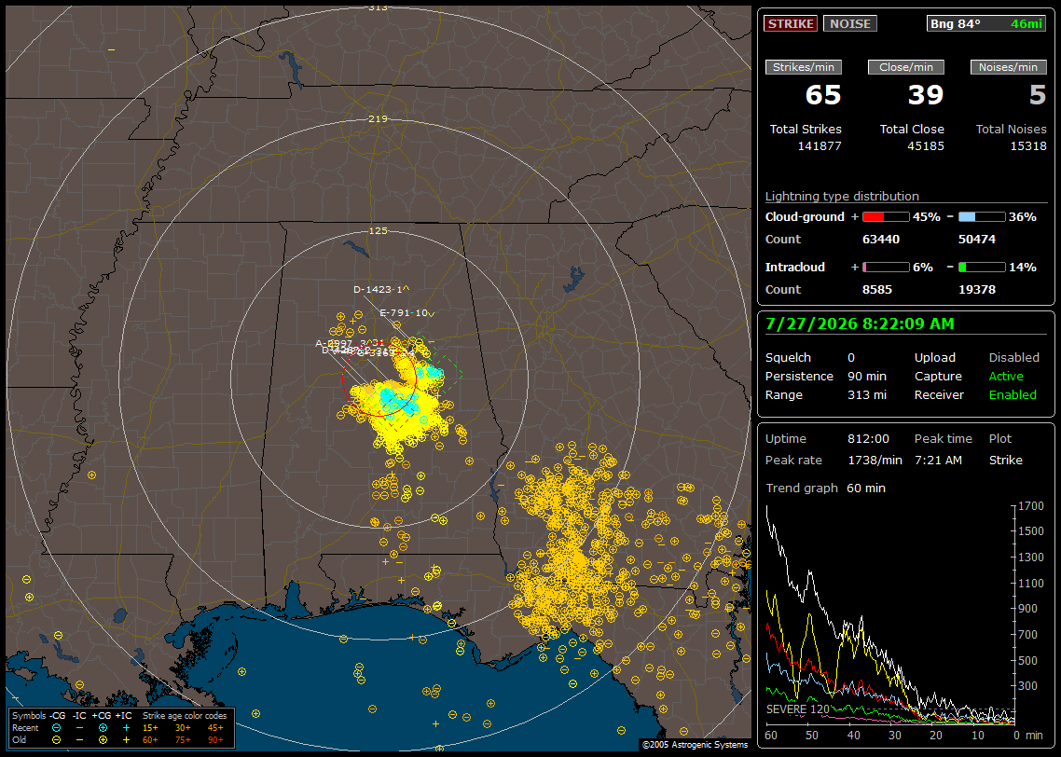Viewport: 1061px width, 757px height.
Task: Click the 45+ strike age color code
Action: (215, 728)
